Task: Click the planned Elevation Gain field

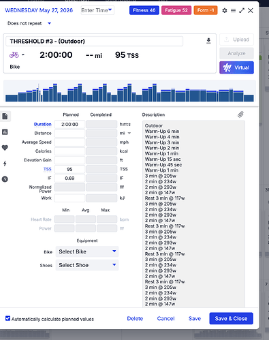Action: [69, 160]
